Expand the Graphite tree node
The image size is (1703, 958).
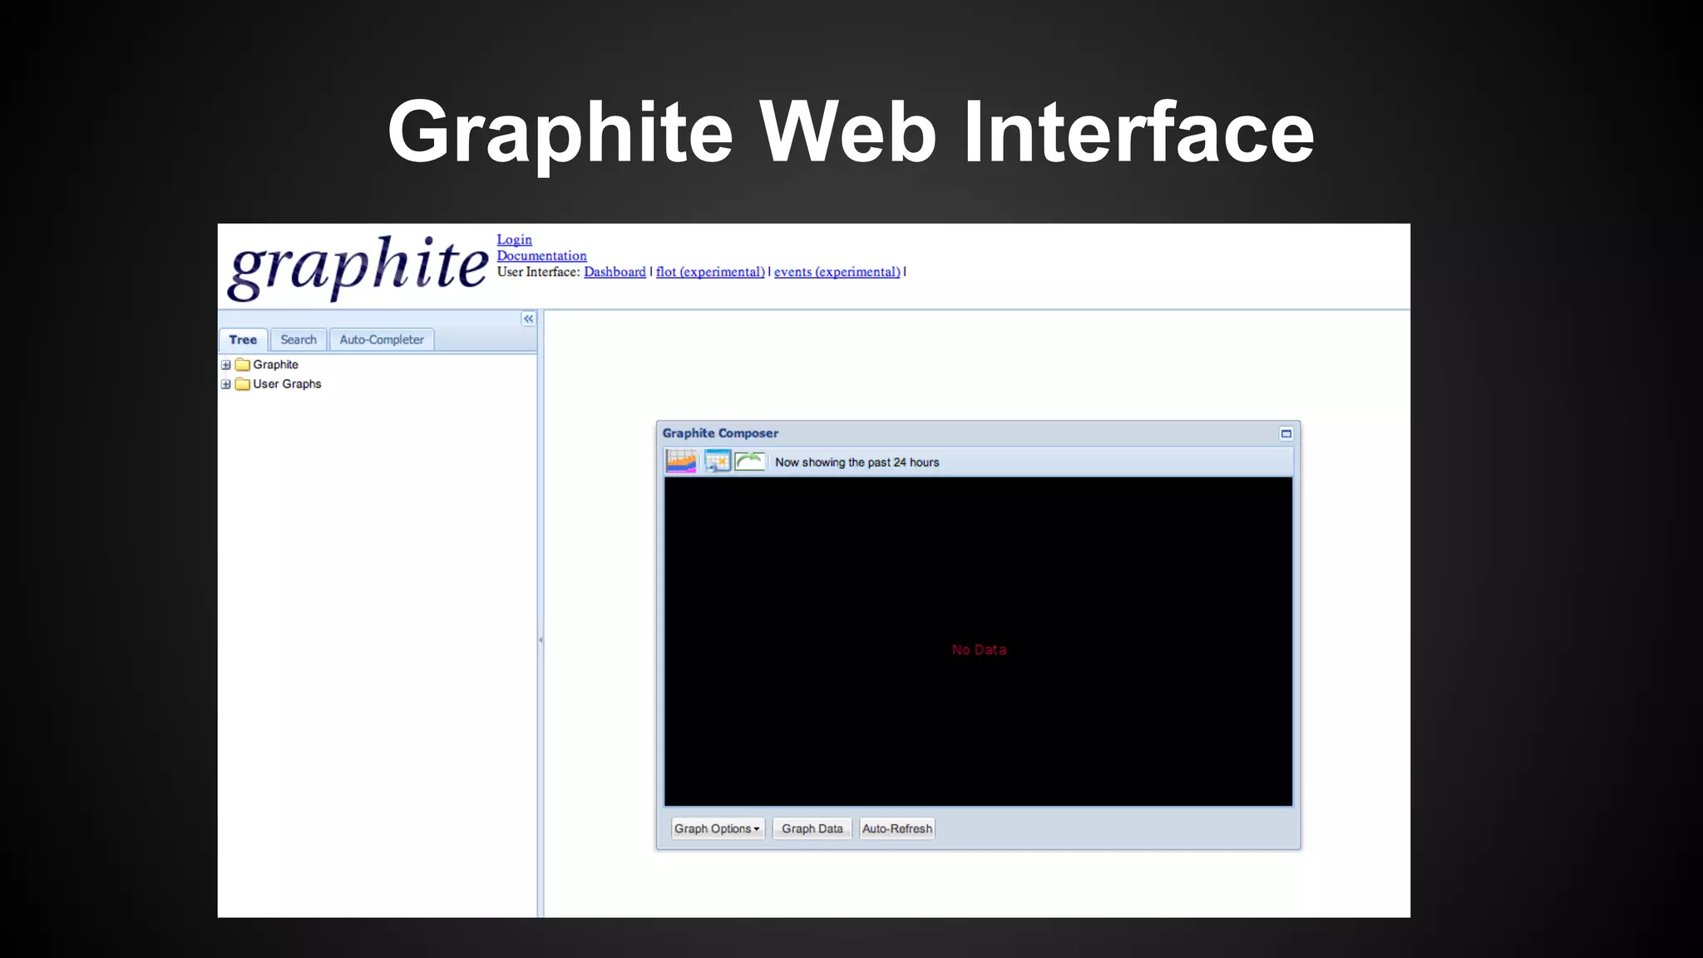point(225,365)
